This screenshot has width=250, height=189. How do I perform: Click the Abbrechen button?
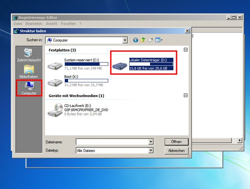click(177, 151)
